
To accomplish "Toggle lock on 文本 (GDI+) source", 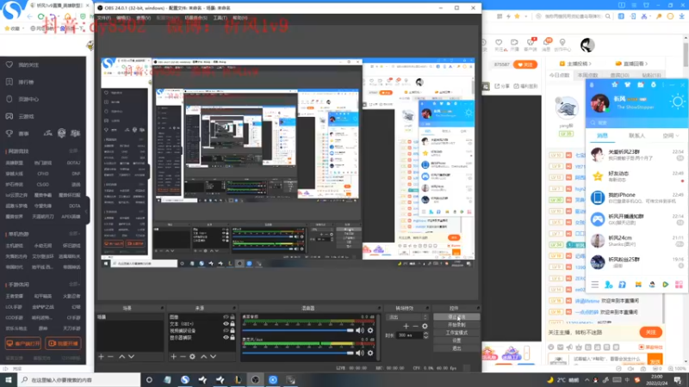I will point(233,324).
